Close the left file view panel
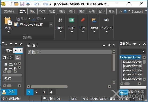 pos(21,44)
